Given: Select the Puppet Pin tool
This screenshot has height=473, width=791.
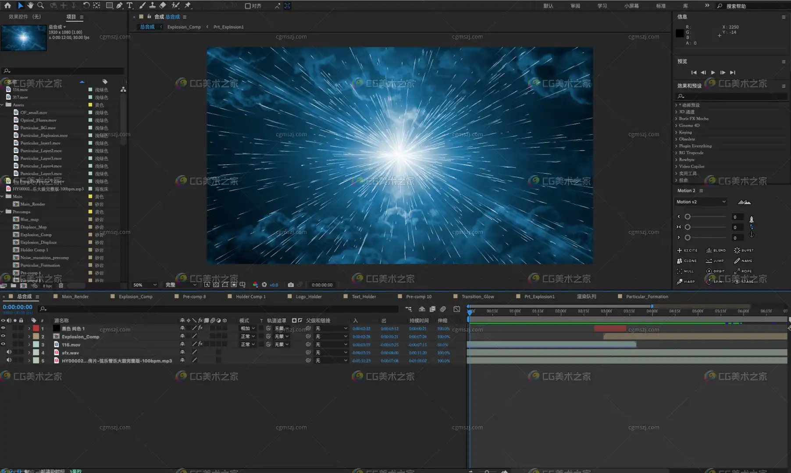Looking at the screenshot, I should (x=188, y=5).
